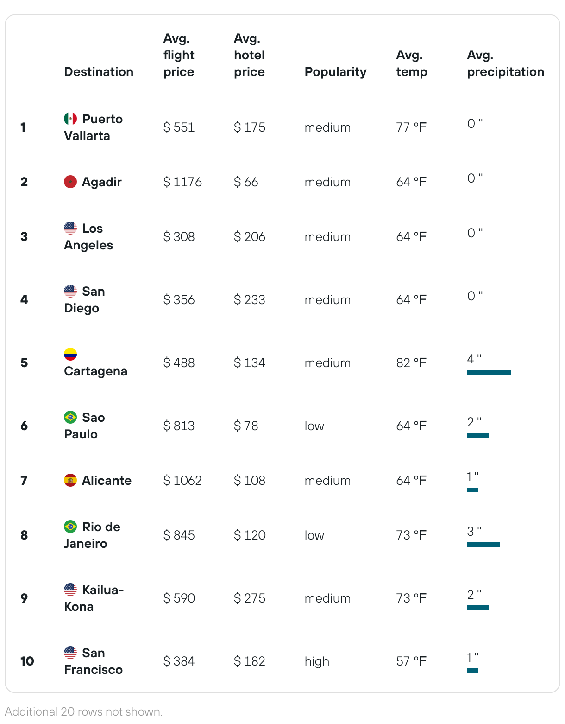Click the Mexico flag icon beside Puerto Vallarta
This screenshot has height=724, width=565.
tap(70, 119)
